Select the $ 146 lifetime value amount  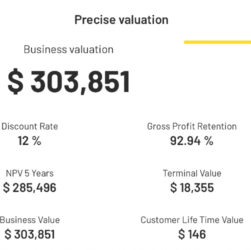[x=192, y=234]
